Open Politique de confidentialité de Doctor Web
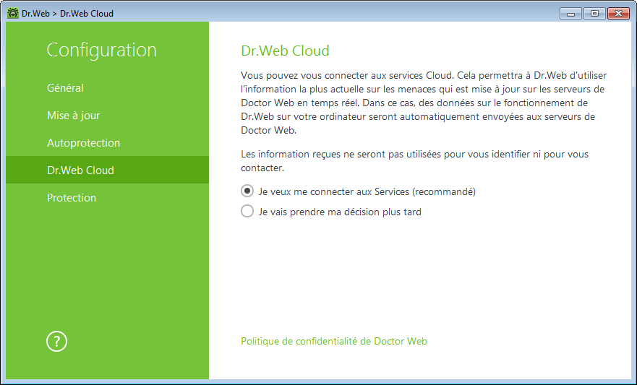The image size is (637, 385). coord(334,341)
